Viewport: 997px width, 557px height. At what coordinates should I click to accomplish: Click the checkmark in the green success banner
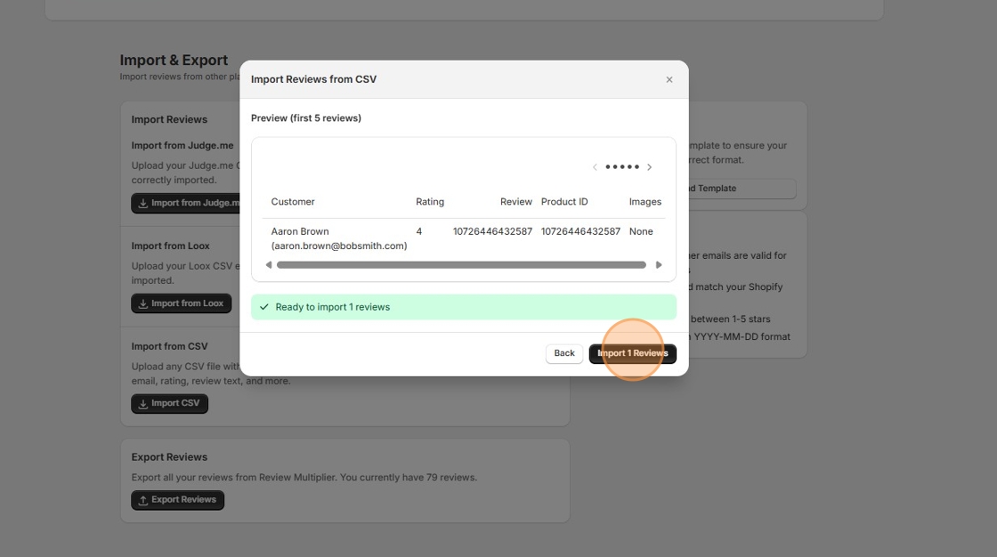pyautogui.click(x=264, y=306)
